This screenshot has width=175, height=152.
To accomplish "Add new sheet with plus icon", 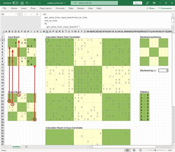I will pyautogui.click(x=26, y=146).
